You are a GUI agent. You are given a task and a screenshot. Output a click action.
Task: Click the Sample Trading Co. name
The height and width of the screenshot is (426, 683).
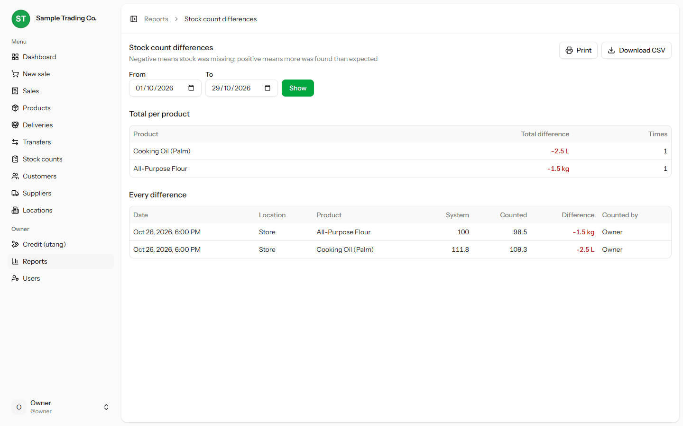point(66,18)
